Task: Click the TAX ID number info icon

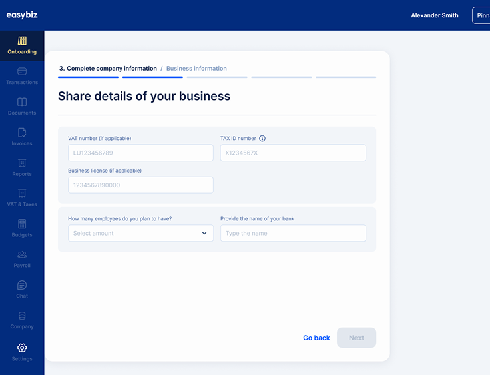Action: (x=262, y=139)
